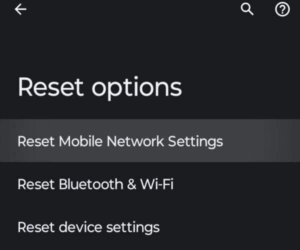The width and height of the screenshot is (300, 250).
Task: Show help and feedback for Reset options
Action: pos(282,9)
